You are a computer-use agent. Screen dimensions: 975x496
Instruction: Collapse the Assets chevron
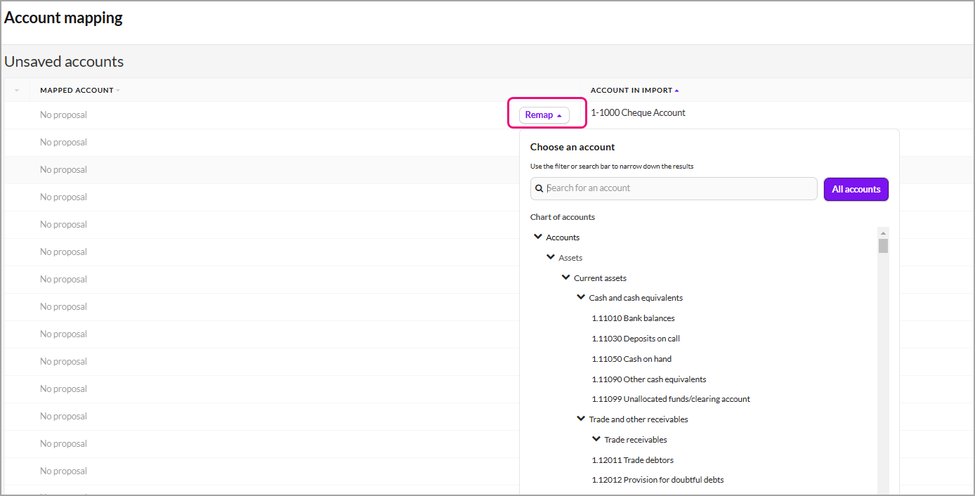[551, 258]
